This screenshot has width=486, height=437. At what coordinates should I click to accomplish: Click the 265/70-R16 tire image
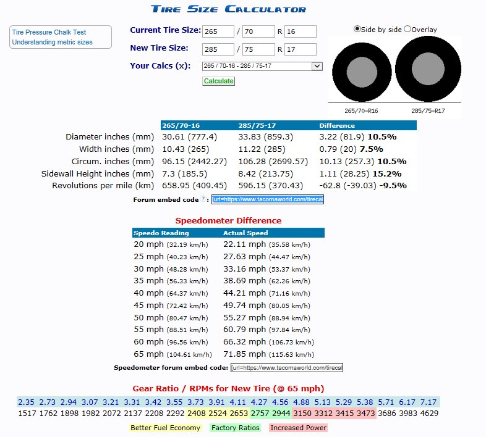pos(362,72)
